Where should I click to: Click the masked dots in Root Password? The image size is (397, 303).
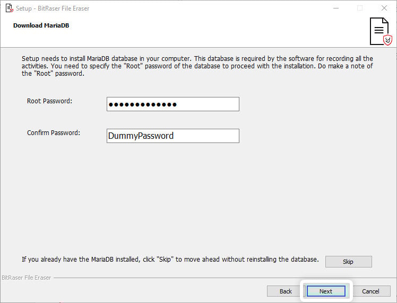[x=143, y=104]
